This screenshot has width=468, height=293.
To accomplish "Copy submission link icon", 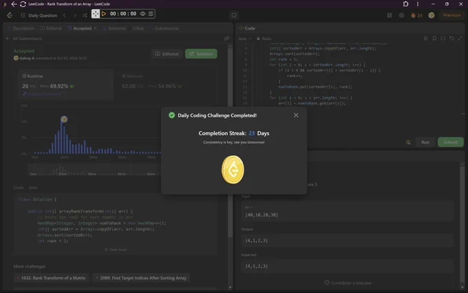I will click(226, 39).
